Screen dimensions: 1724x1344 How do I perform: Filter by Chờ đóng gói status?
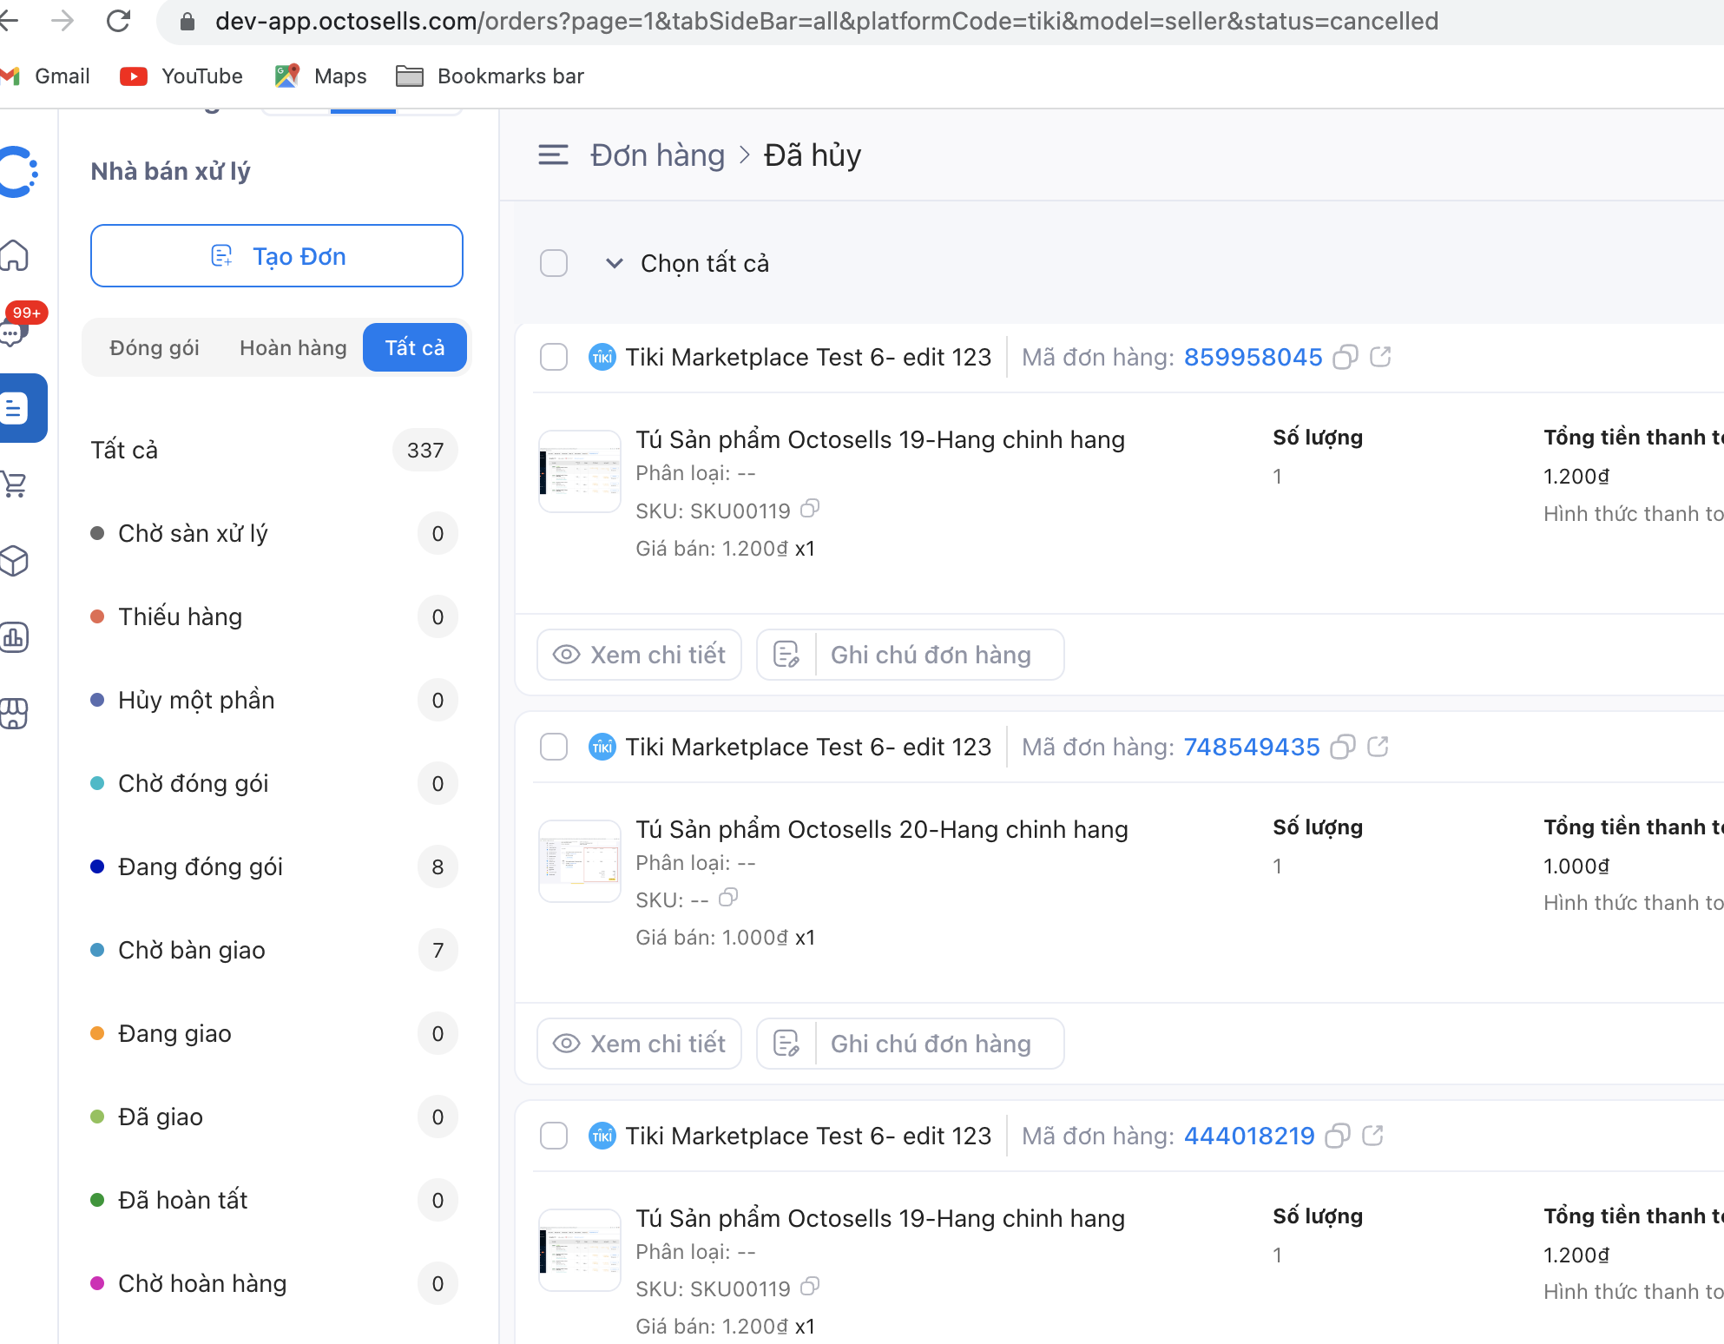(274, 783)
